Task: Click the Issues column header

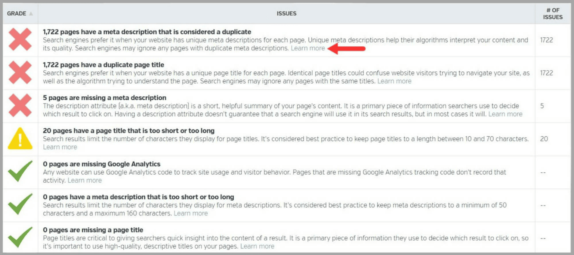Action: pyautogui.click(x=286, y=14)
